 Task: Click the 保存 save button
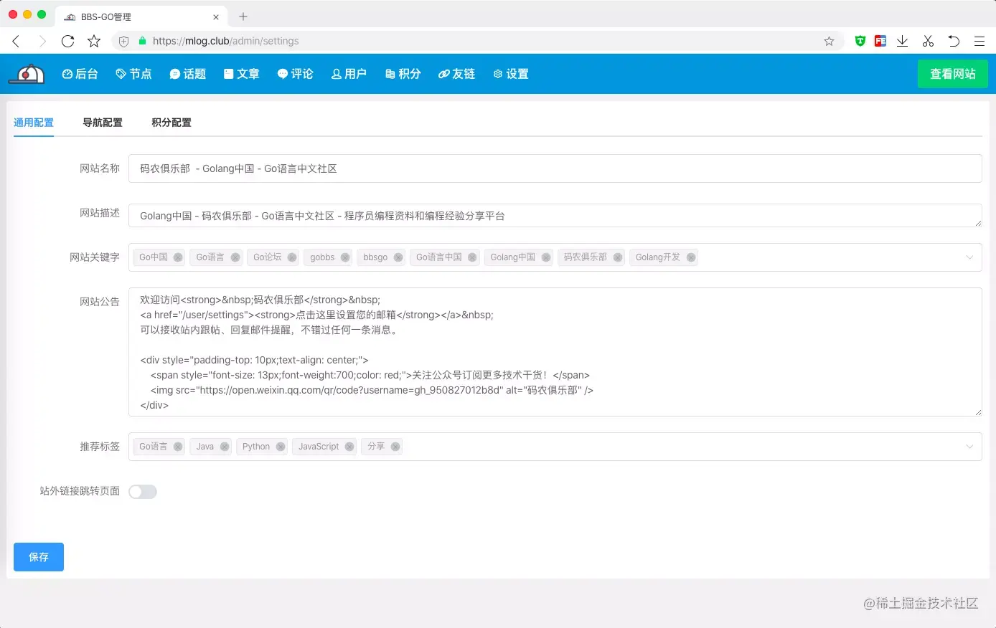[x=39, y=557]
